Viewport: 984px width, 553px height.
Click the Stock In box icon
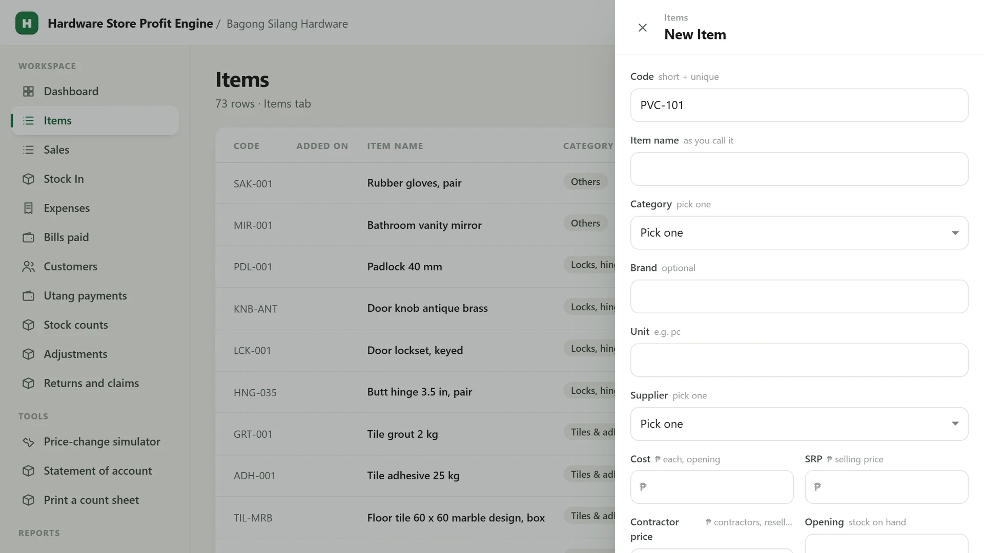(x=29, y=179)
